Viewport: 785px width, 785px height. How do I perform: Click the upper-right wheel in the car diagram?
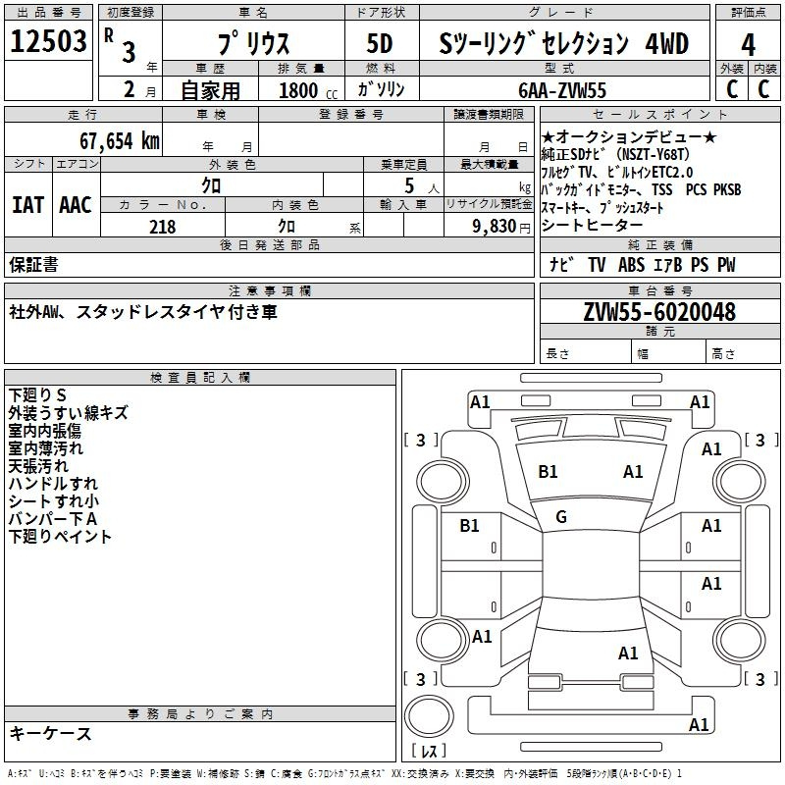(x=738, y=480)
